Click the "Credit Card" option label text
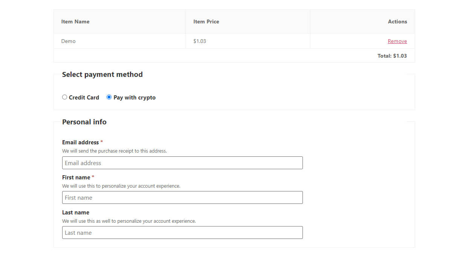This screenshot has height=257, width=466. coord(84,97)
